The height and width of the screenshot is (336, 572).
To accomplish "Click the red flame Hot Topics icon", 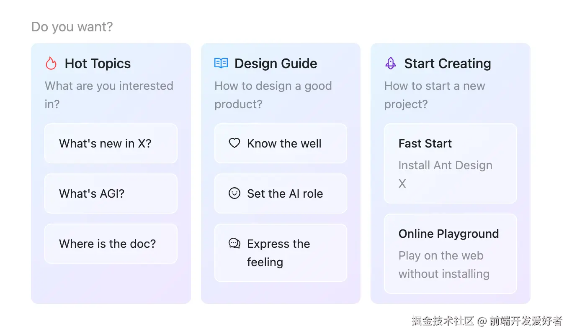I will 51,64.
